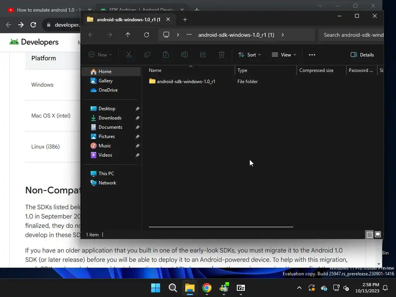The width and height of the screenshot is (396, 297).
Task: Click Explorer forward navigation arrow
Action: tap(109, 35)
